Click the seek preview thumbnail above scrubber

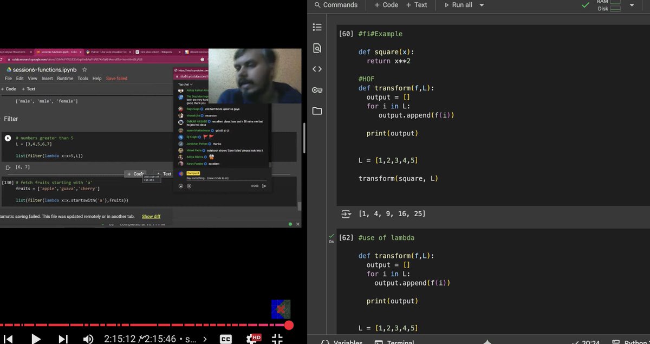pos(281,309)
